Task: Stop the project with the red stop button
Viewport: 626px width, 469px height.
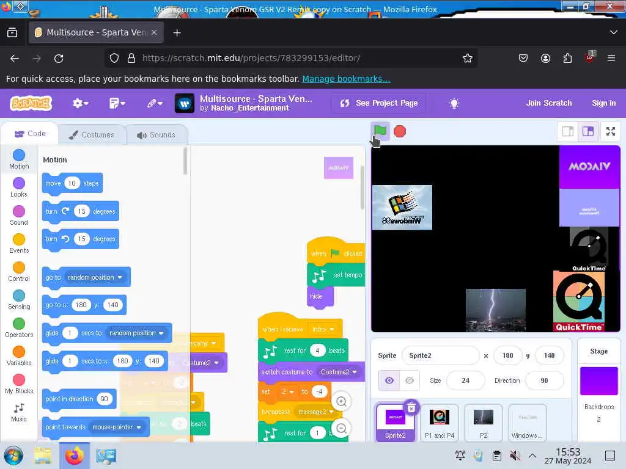Action: pyautogui.click(x=400, y=131)
